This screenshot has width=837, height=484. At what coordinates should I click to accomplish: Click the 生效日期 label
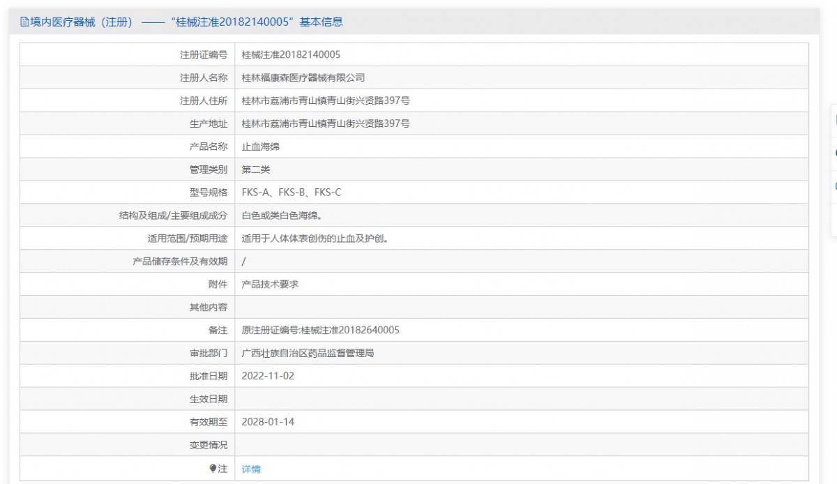(209, 400)
